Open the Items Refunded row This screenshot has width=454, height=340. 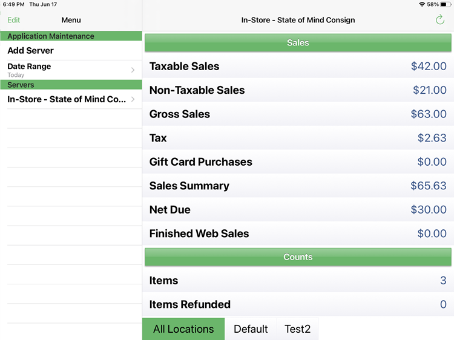tap(298, 304)
